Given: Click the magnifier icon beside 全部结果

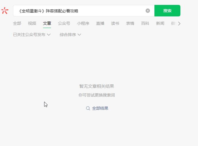Looking at the screenshot, I should tap(88, 108).
